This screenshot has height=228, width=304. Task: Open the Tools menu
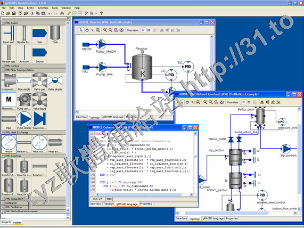tap(55, 8)
